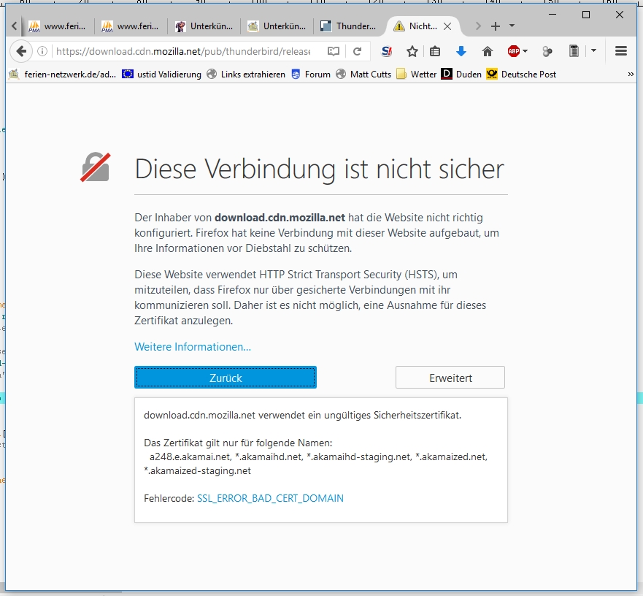
Task: Click the URL address field
Action: click(183, 51)
